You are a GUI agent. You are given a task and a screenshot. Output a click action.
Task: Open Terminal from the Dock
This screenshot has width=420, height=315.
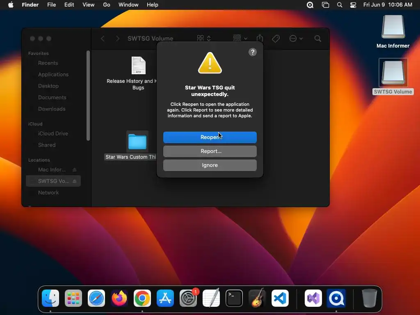pyautogui.click(x=234, y=298)
